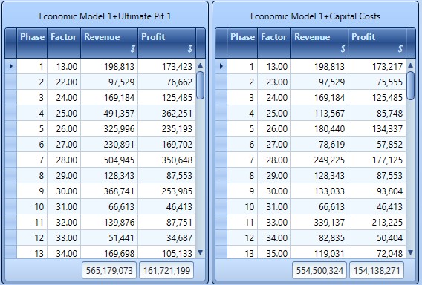Select the row indicator arrow in Ultimate Pit table
Viewport: 422px width, 285px height.
pyautogui.click(x=11, y=66)
